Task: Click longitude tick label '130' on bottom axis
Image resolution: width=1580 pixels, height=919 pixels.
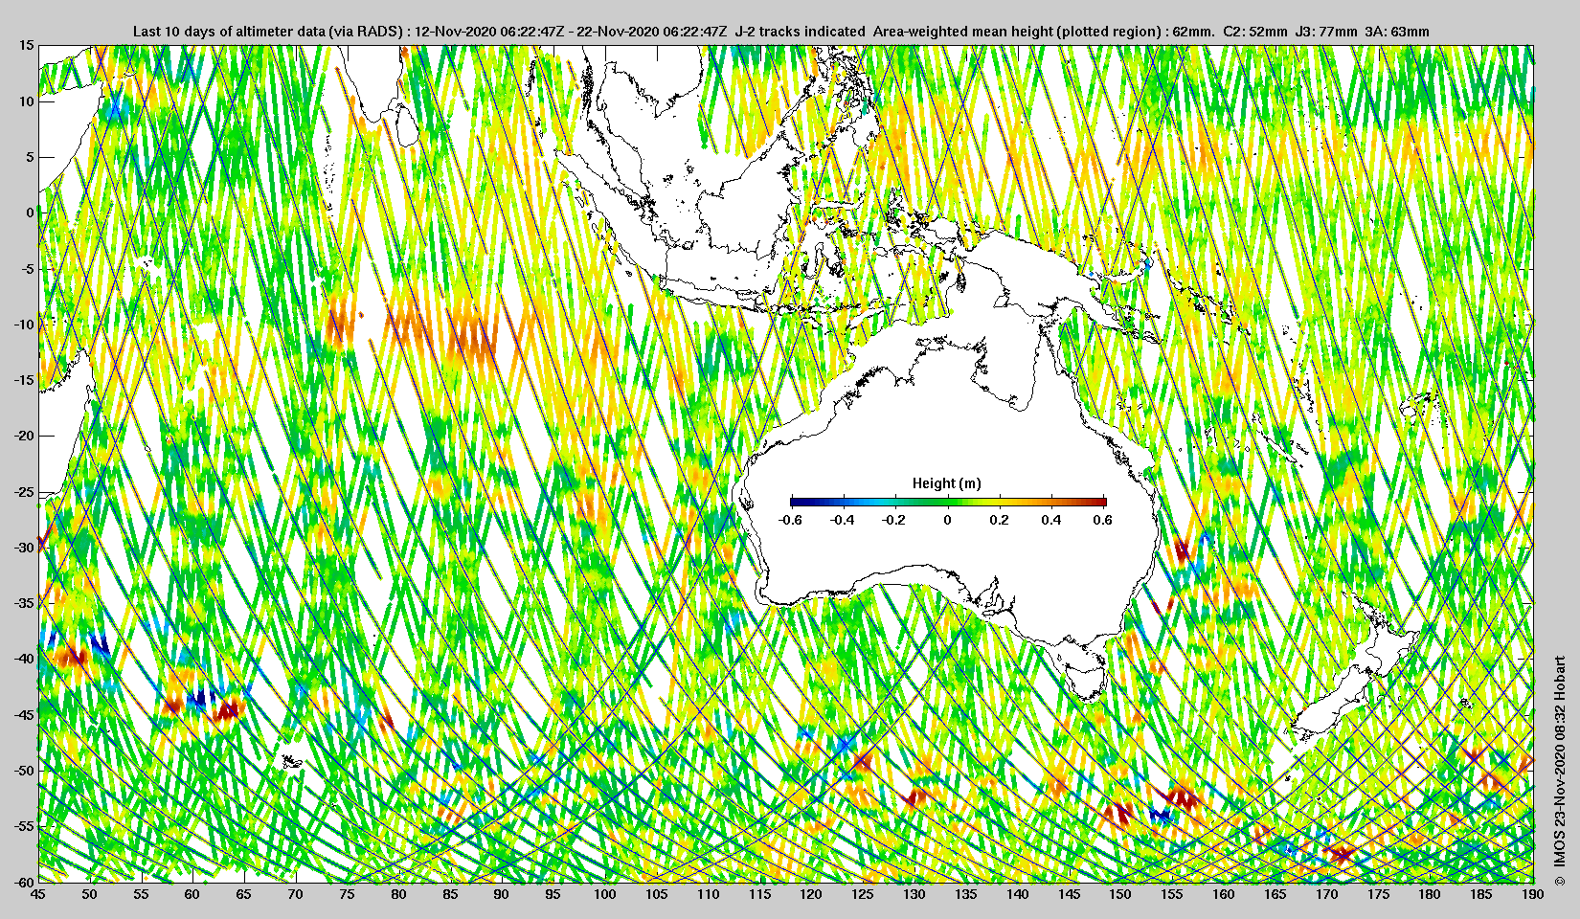Action: 914,894
